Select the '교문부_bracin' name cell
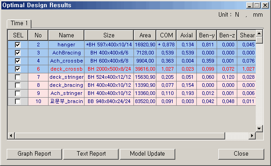271x166 pixels. (x=67, y=102)
